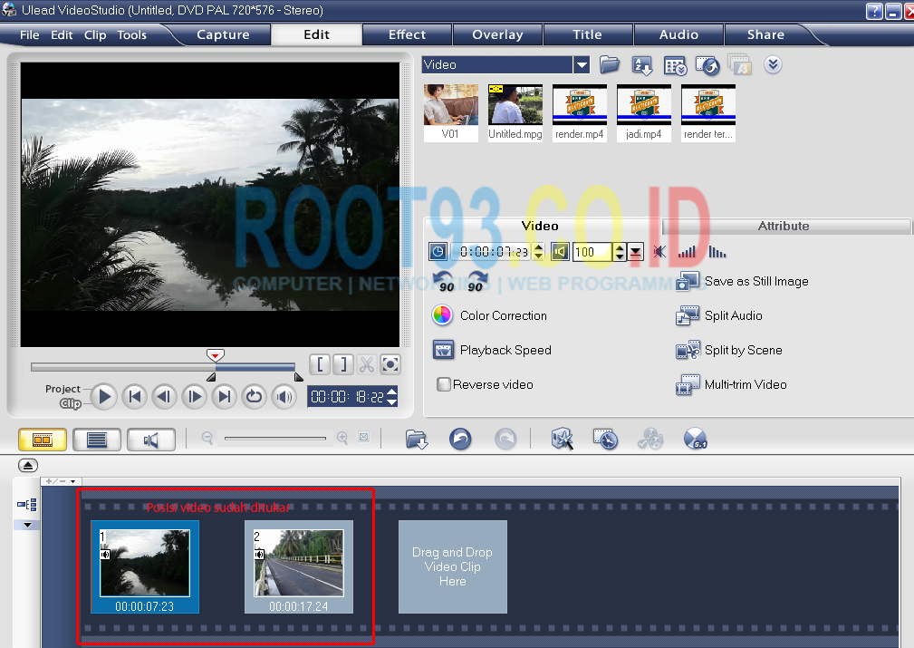
Task: Open Batch Convert icon
Action: 606,439
